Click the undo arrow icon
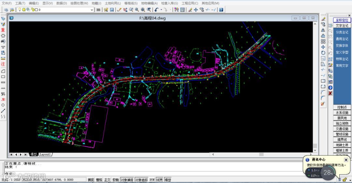The width and height of the screenshot is (352, 183). tap(156, 10)
